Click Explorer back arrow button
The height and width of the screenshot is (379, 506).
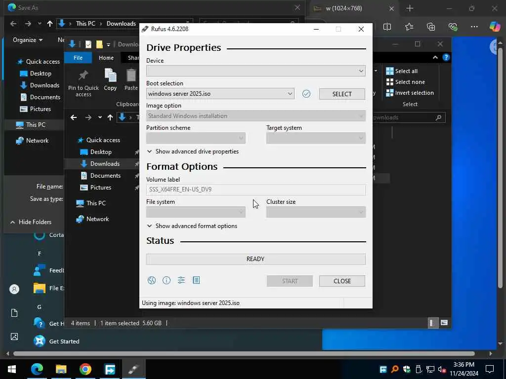[74, 117]
